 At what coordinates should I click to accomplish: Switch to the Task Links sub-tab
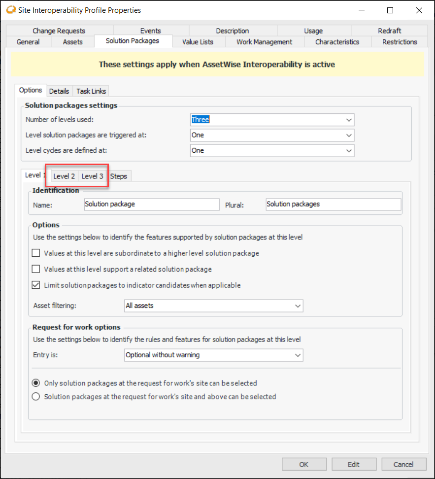click(x=91, y=91)
